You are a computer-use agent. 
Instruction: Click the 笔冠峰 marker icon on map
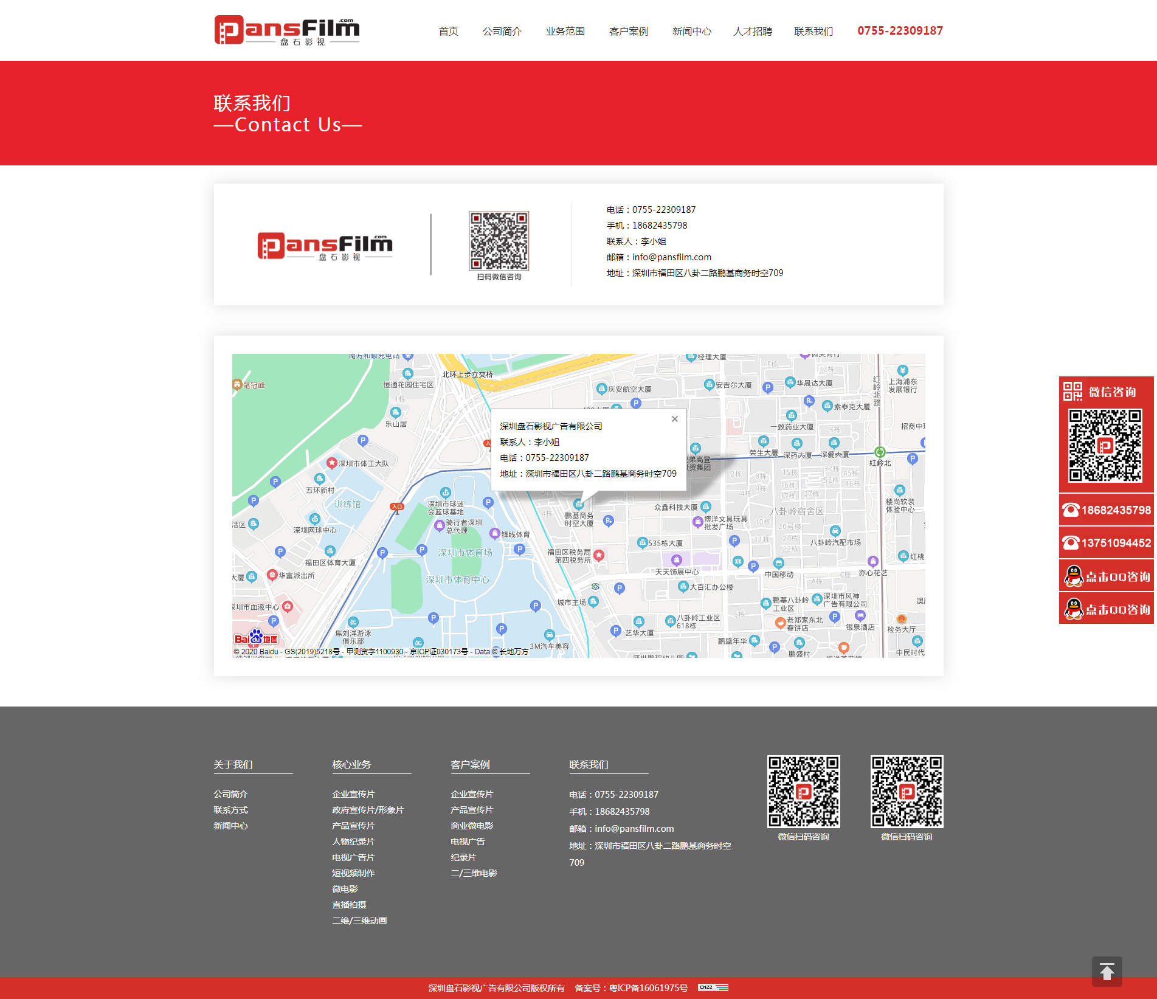[x=237, y=384]
